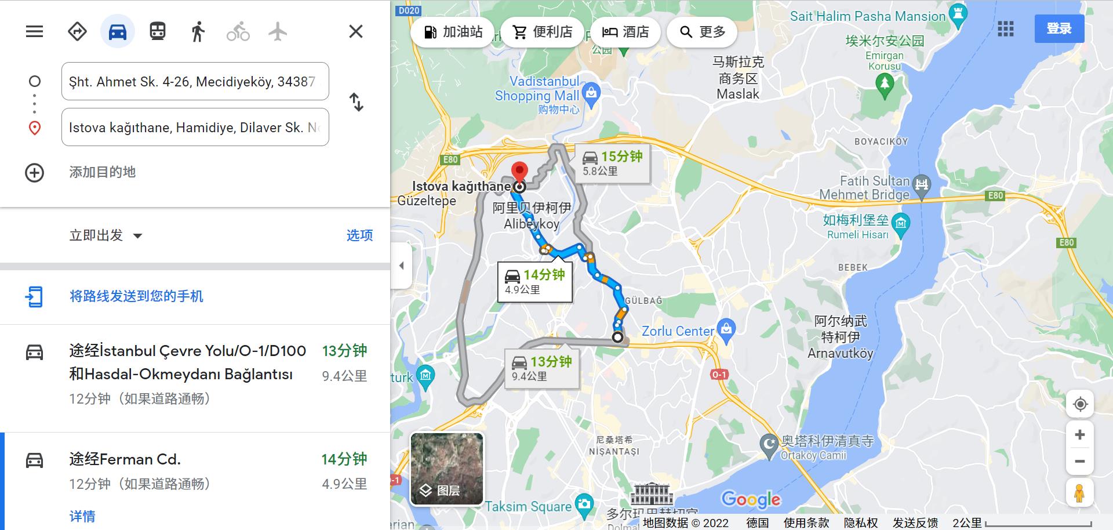Show your current location on map
Image resolution: width=1113 pixels, height=530 pixels.
(x=1080, y=404)
